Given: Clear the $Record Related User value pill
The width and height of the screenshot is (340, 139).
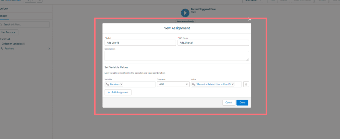Looking at the screenshot, I should coord(232,84).
